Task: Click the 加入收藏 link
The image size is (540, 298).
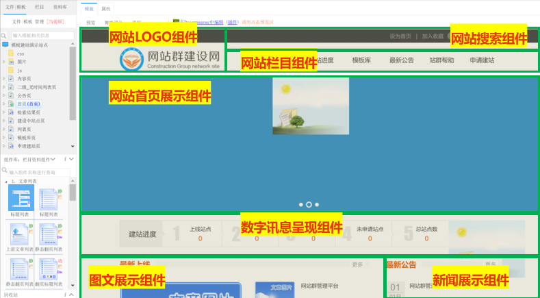Action: click(x=433, y=36)
